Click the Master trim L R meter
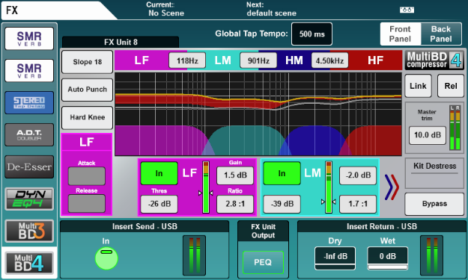 coord(455,128)
